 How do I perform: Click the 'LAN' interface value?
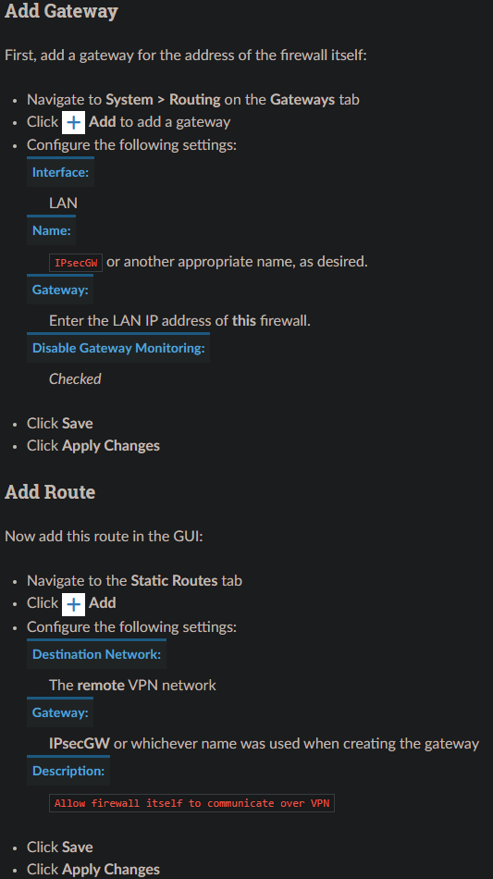coord(63,203)
